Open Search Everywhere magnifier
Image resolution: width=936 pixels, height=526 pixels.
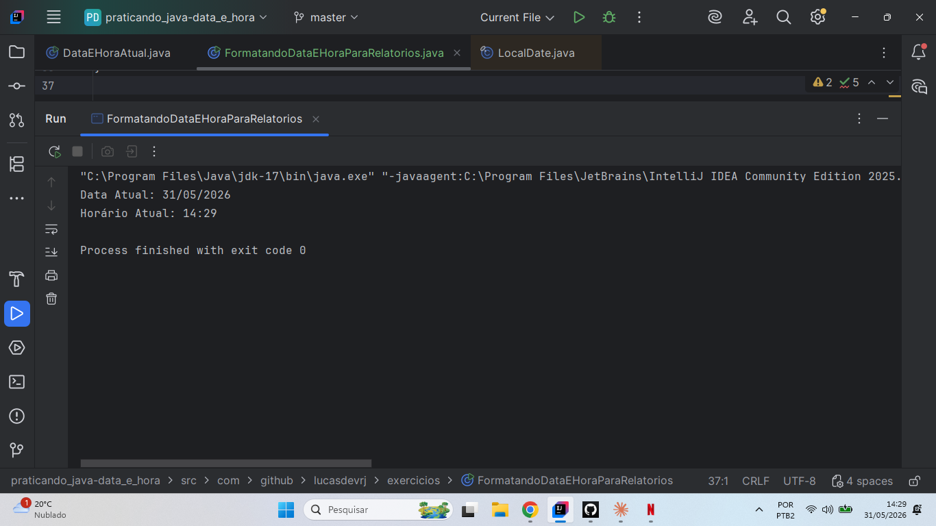tap(784, 17)
